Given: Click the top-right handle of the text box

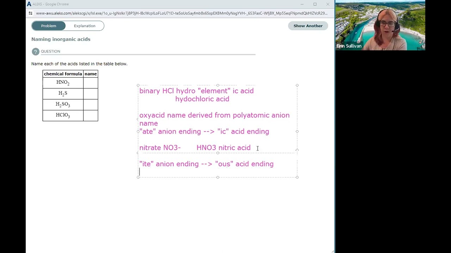Looking at the screenshot, I should click(x=297, y=85).
